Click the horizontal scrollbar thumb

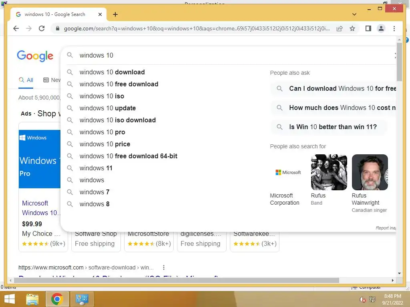click(x=177, y=280)
